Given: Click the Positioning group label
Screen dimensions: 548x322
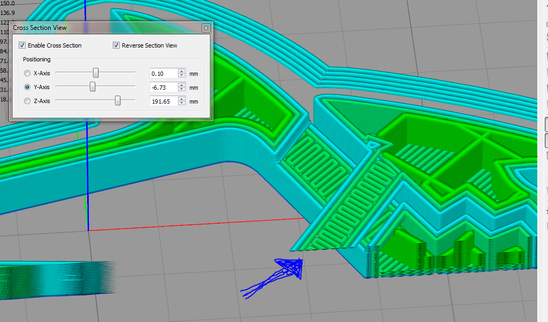Looking at the screenshot, I should (37, 59).
